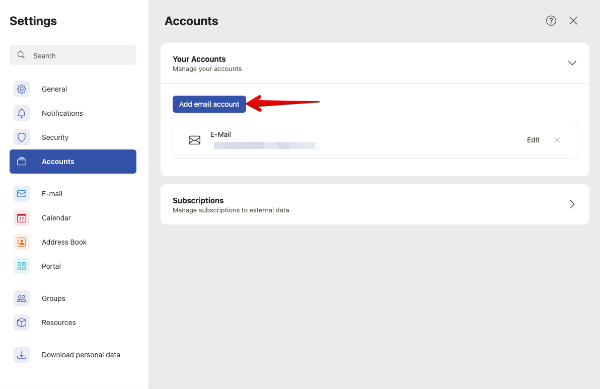Click Edit for the E-Mail account
600x389 pixels.
[533, 140]
